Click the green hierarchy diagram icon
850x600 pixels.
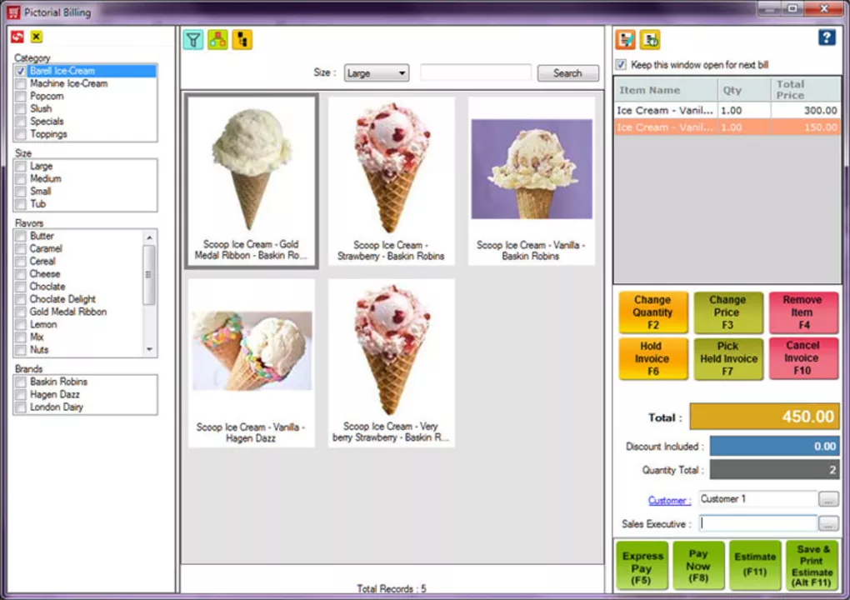217,39
